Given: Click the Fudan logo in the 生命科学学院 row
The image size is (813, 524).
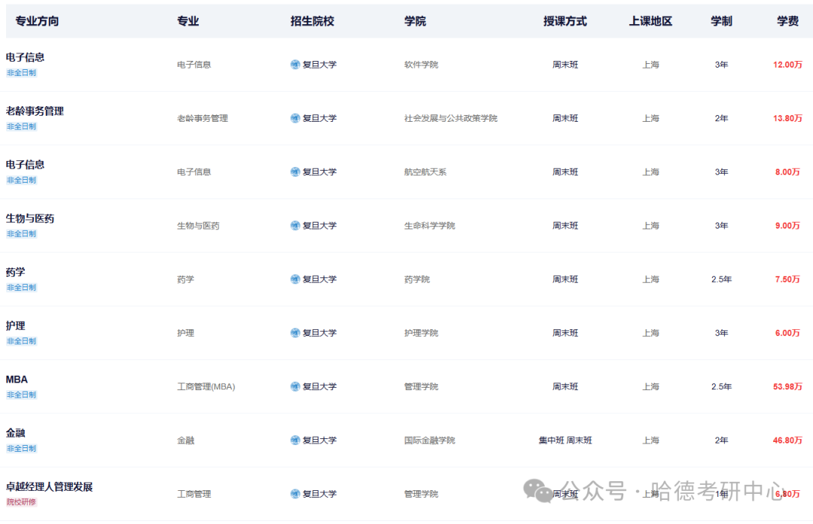Looking at the screenshot, I should point(295,226).
